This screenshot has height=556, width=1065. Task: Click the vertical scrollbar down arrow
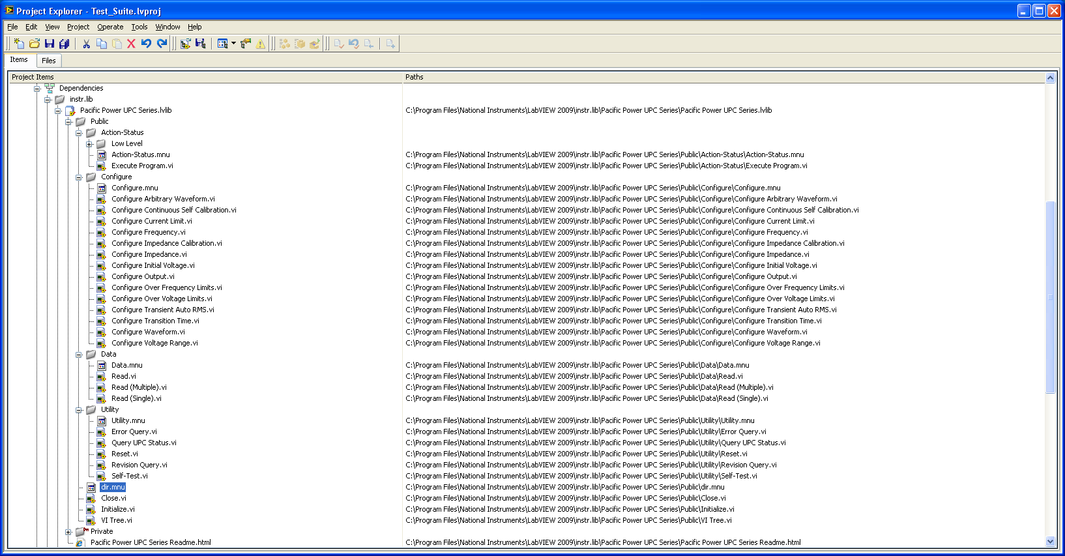pos(1050,542)
